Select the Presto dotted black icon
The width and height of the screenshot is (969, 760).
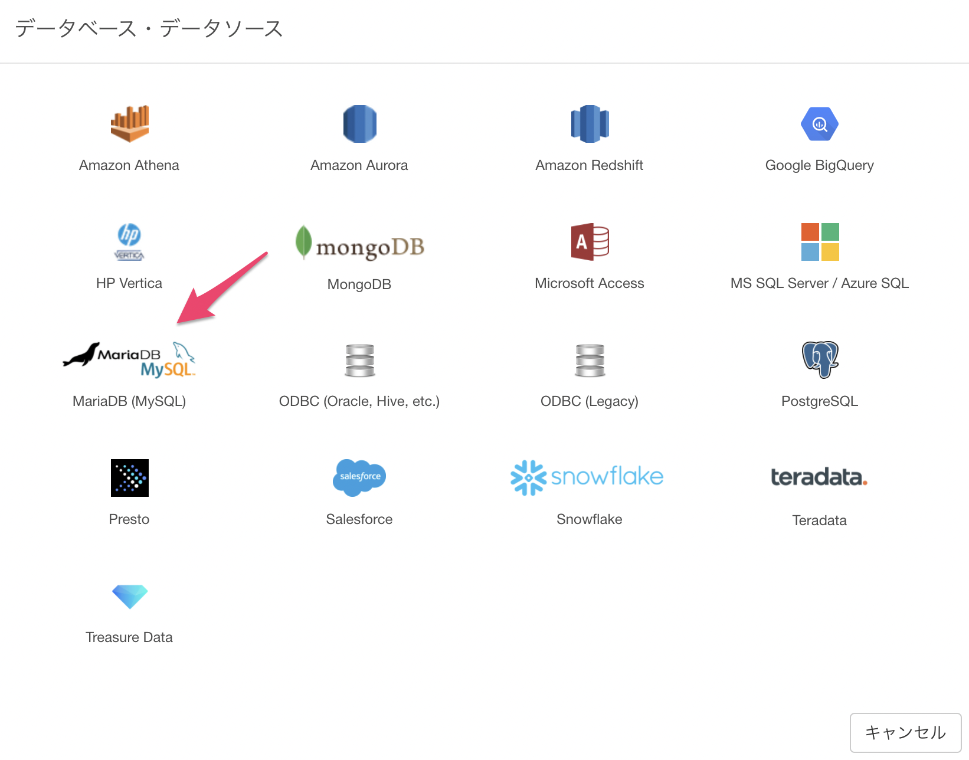pos(130,478)
